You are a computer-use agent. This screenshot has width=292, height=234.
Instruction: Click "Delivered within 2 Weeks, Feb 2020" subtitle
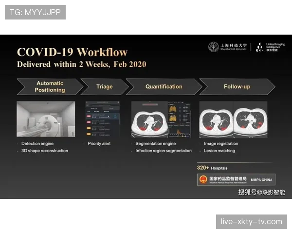[82, 64]
